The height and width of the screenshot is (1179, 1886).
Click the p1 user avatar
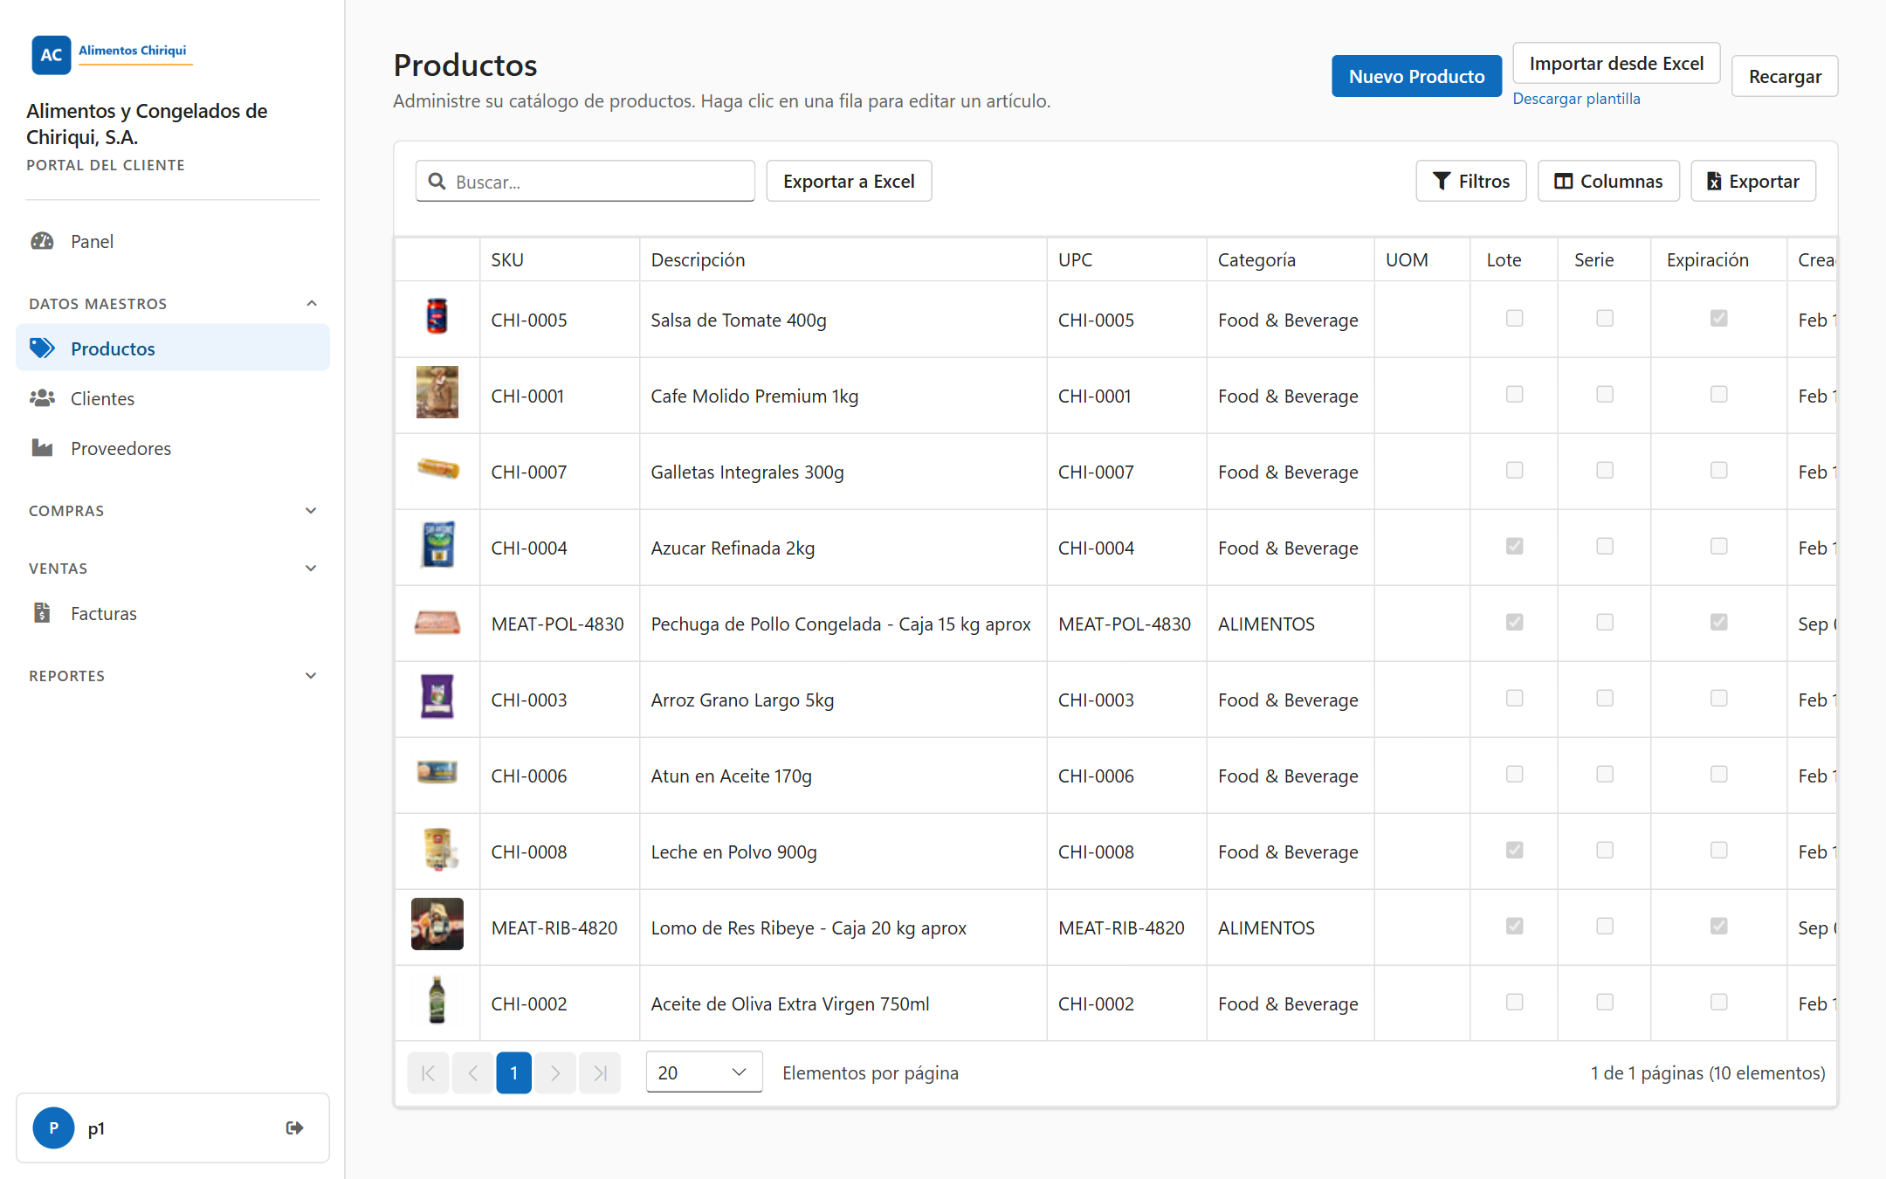click(53, 1127)
